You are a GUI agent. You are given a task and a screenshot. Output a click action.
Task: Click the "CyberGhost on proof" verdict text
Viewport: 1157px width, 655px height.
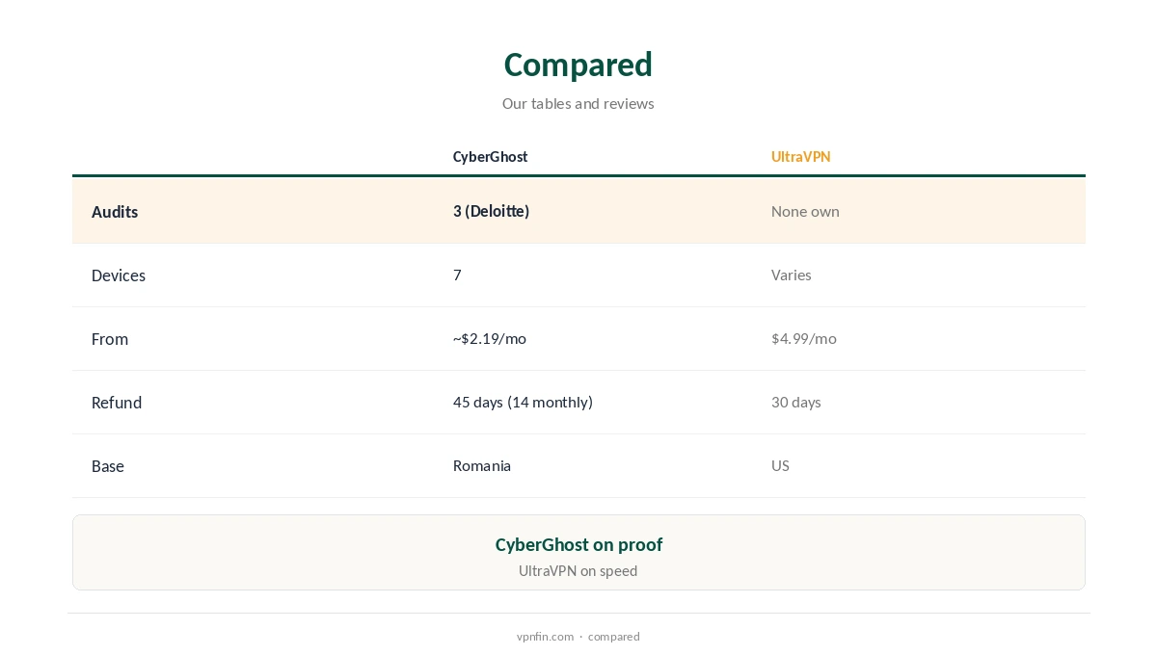578,544
